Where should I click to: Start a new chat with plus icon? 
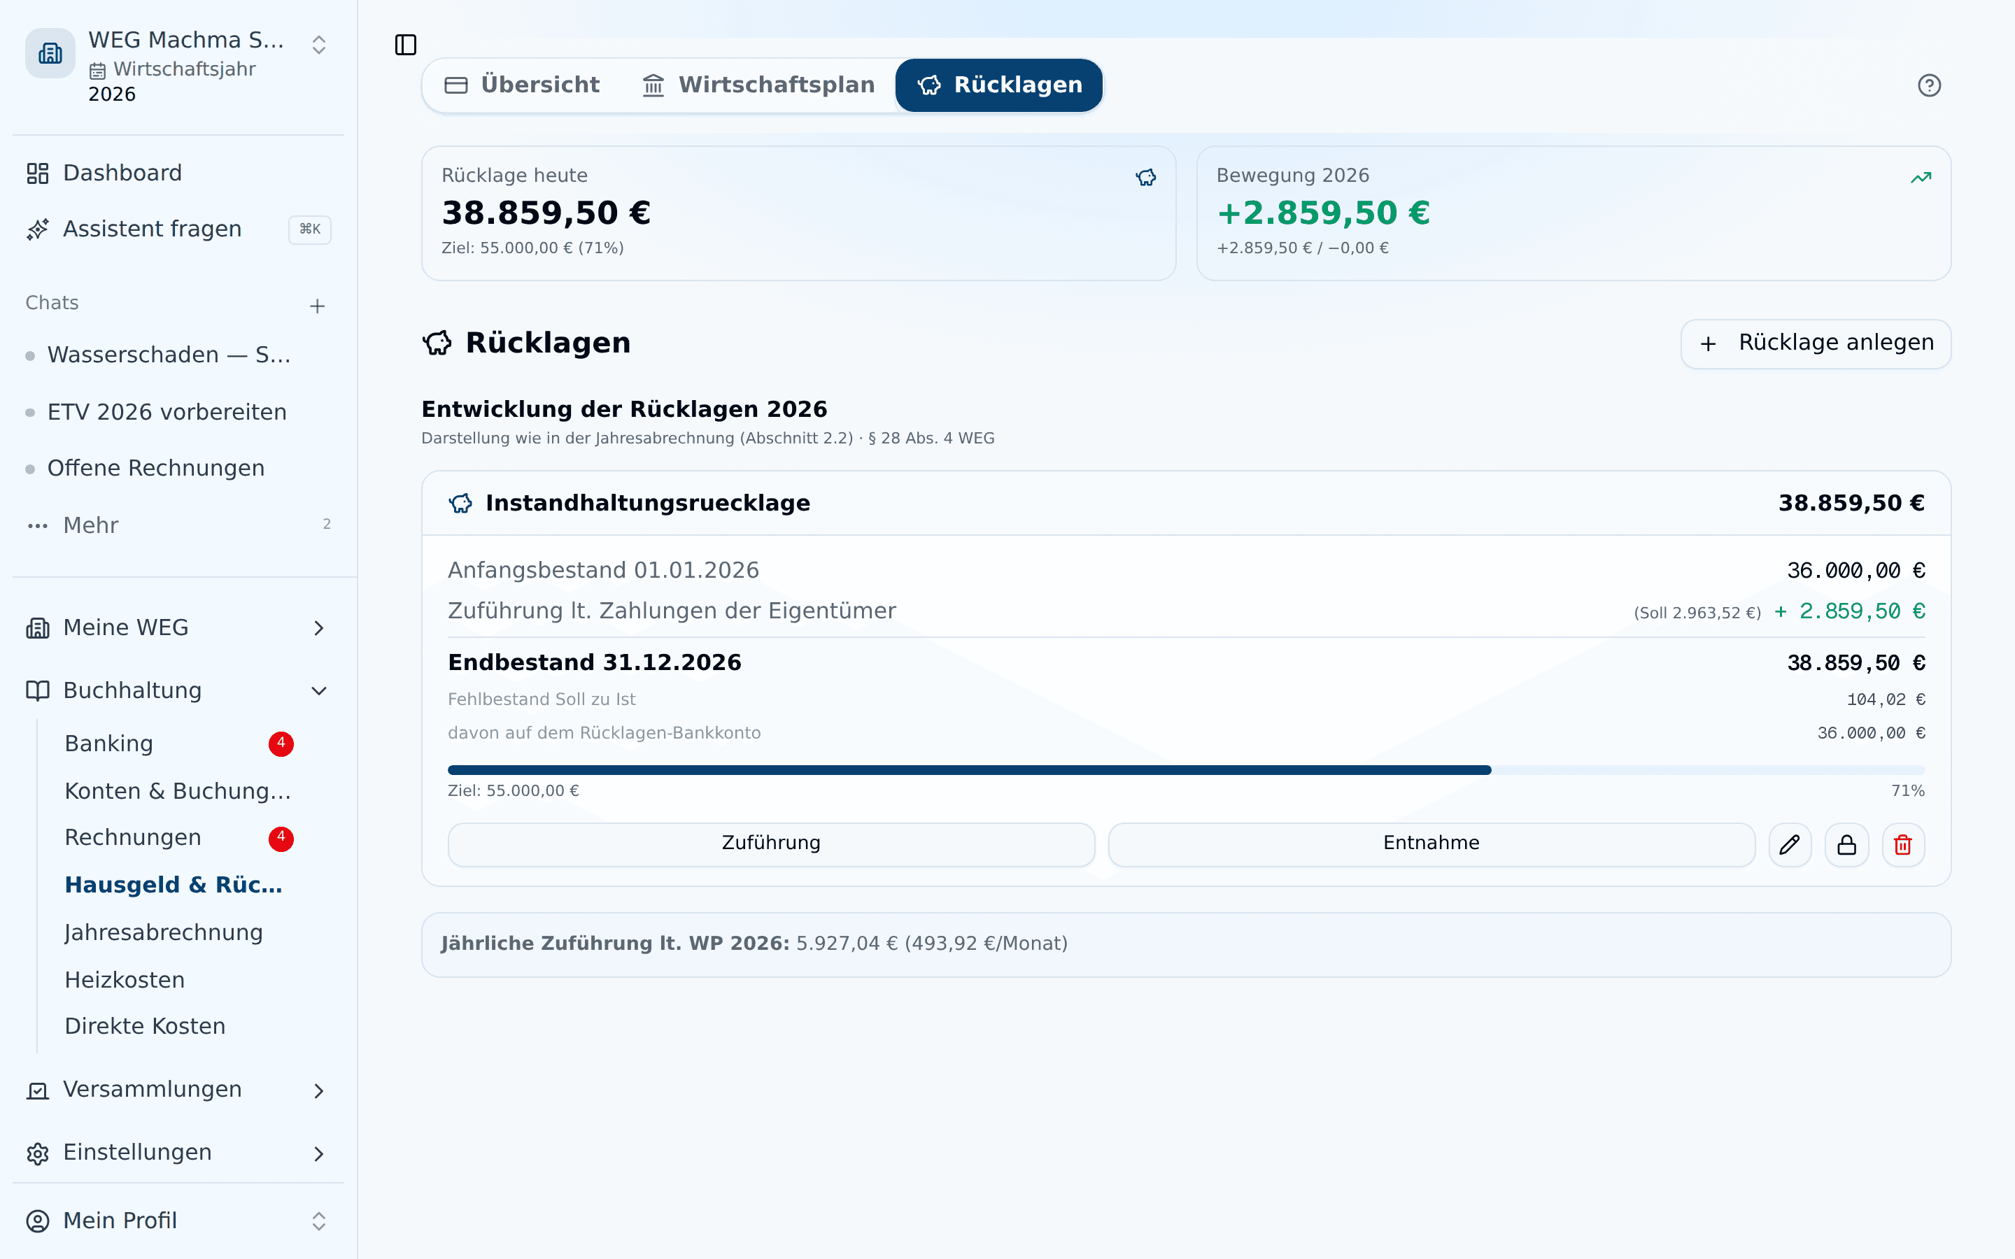tap(317, 306)
